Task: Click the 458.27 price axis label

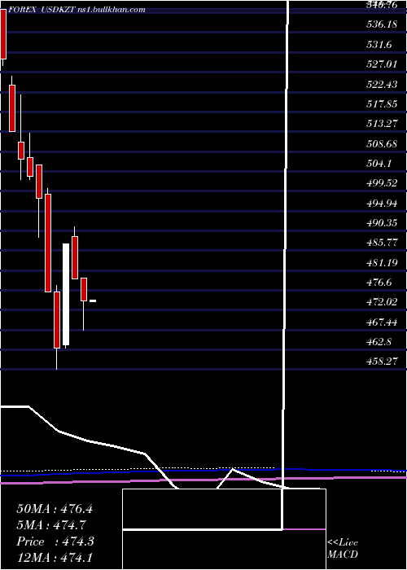Action: pos(382,362)
